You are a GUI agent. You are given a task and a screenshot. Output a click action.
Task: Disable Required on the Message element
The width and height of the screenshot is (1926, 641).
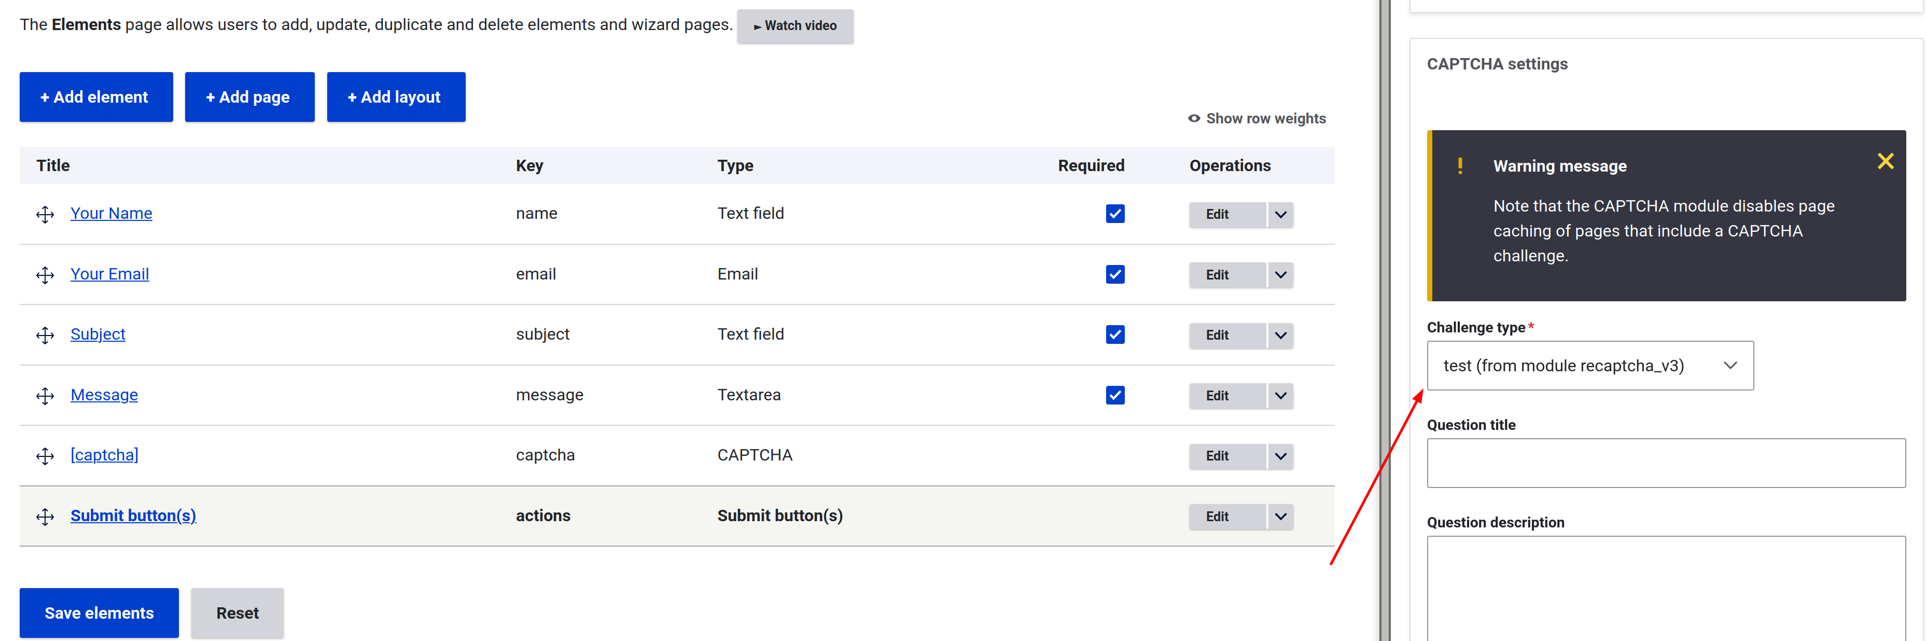tap(1115, 395)
